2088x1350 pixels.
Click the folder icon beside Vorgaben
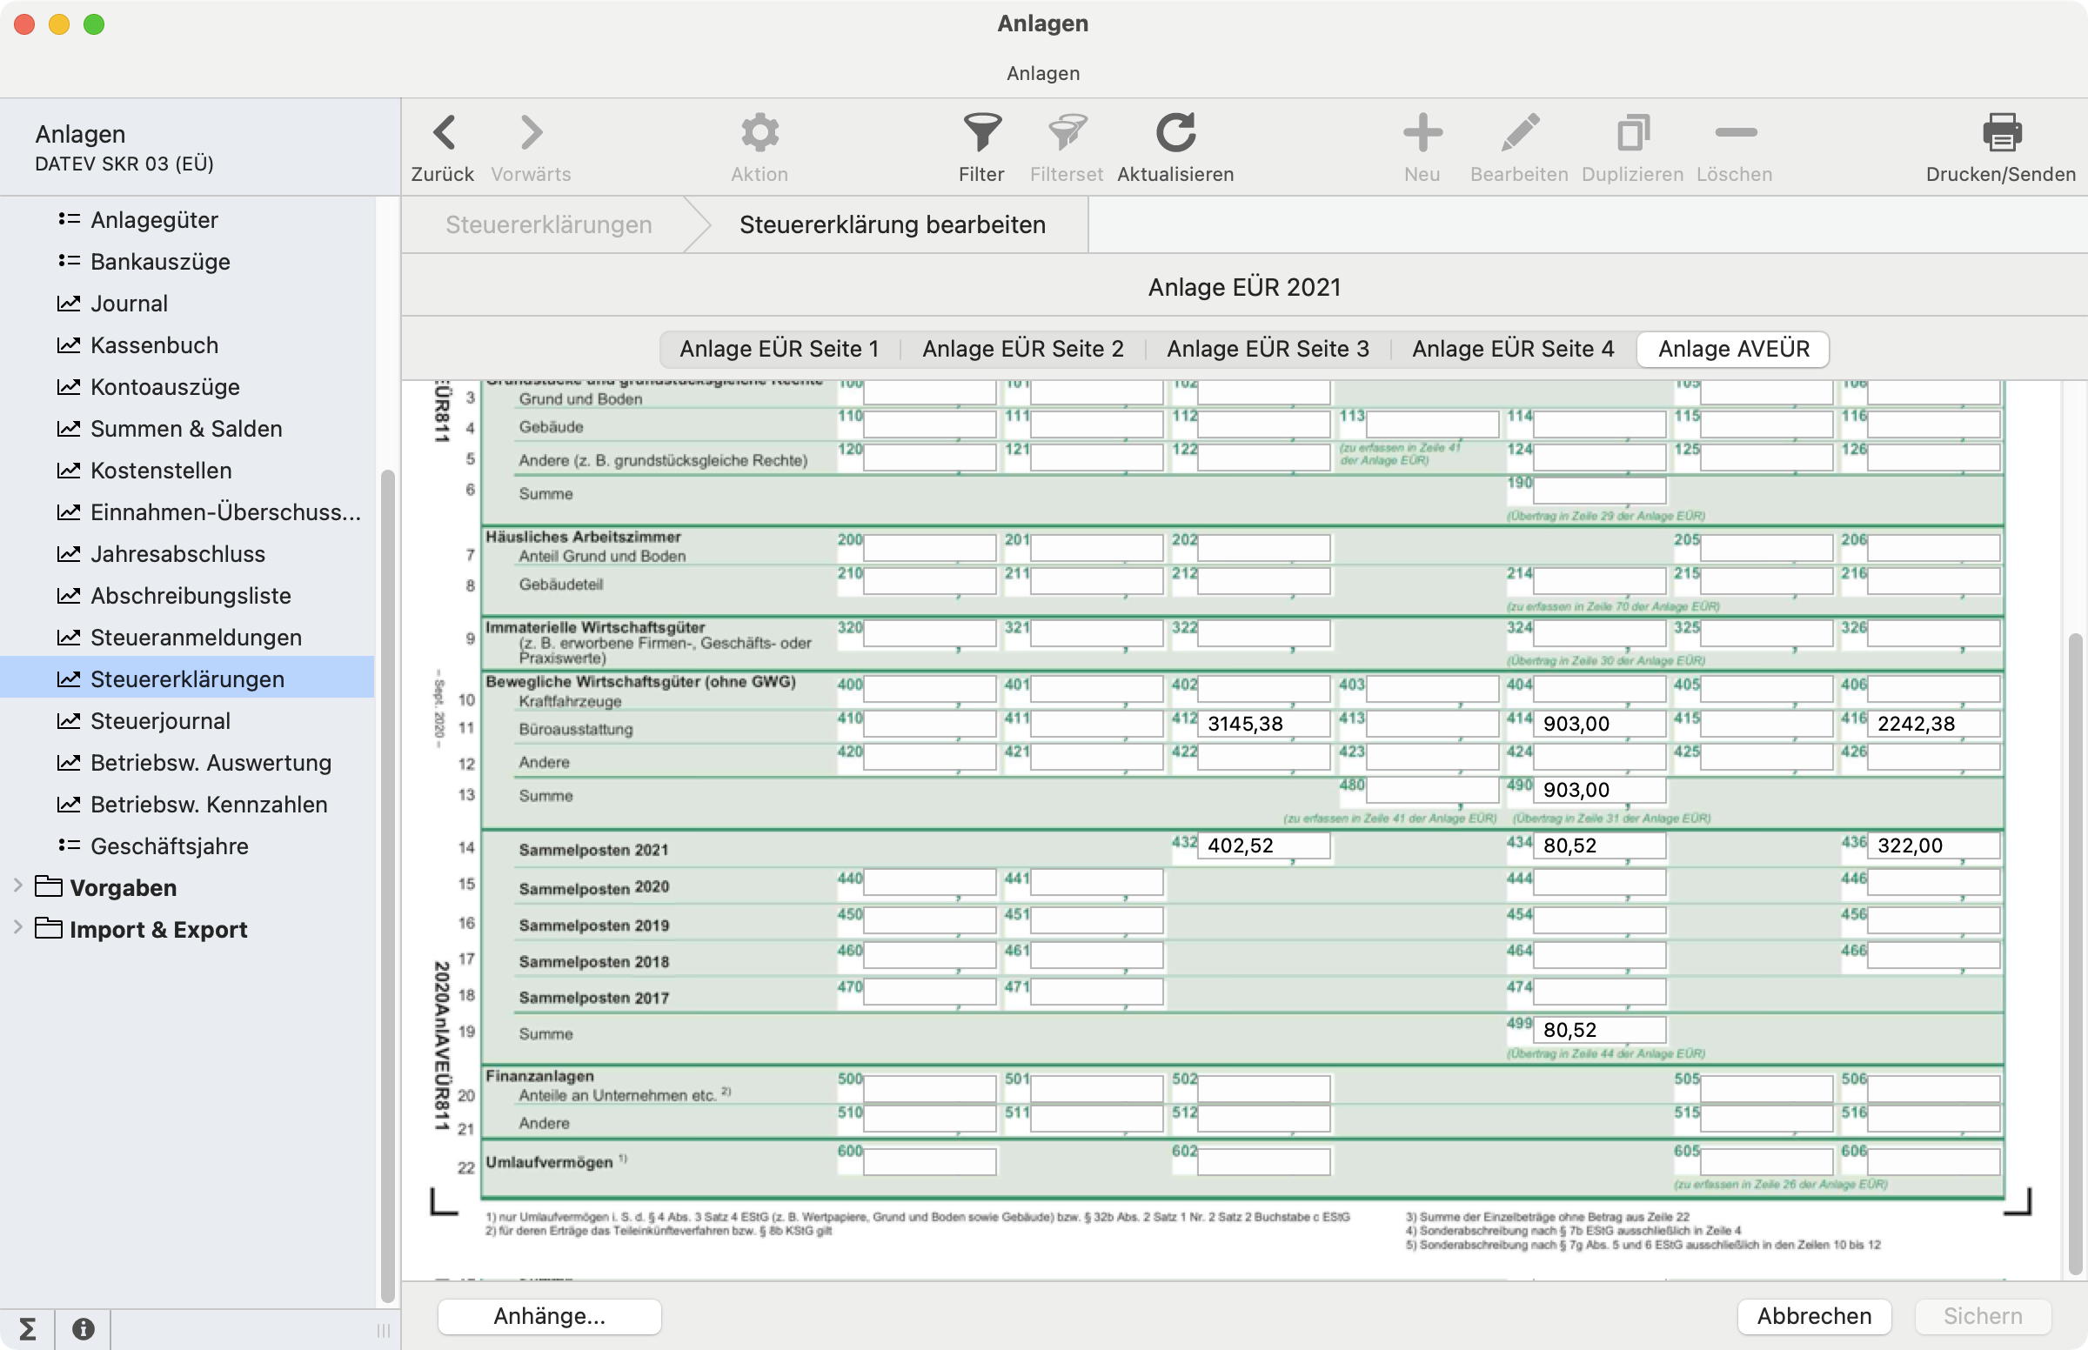48,887
